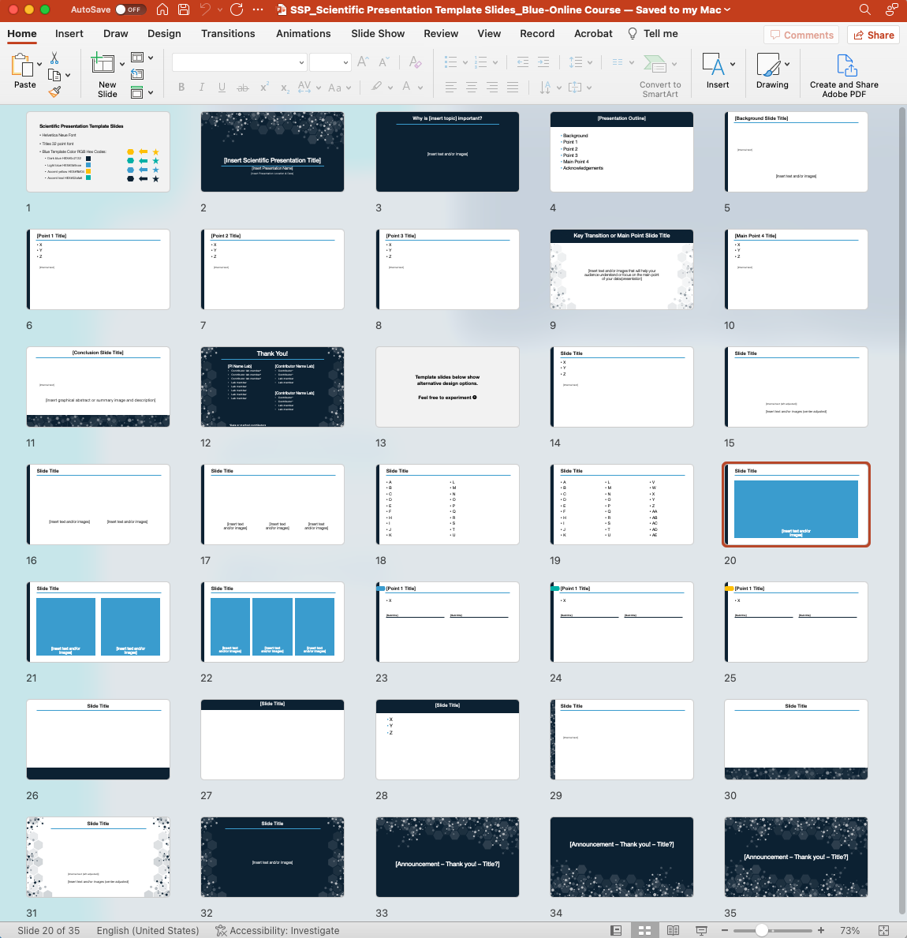Toggle Underline formatting
The height and width of the screenshot is (938, 907).
222,88
